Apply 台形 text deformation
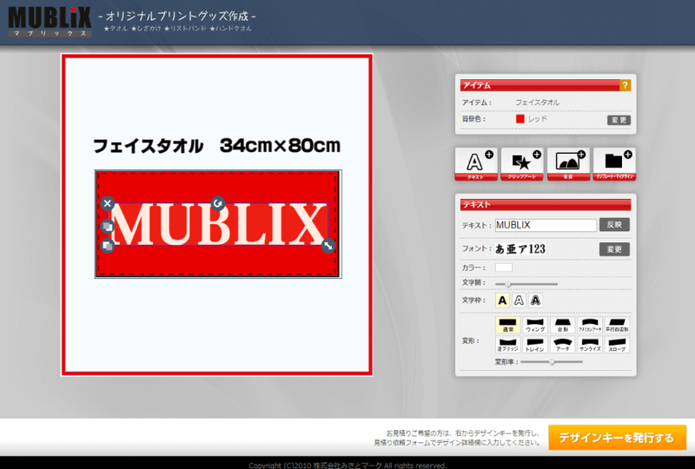 point(562,325)
